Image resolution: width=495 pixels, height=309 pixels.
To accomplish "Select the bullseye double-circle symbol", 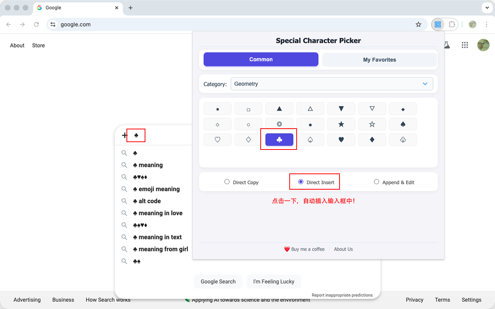I will [279, 124].
